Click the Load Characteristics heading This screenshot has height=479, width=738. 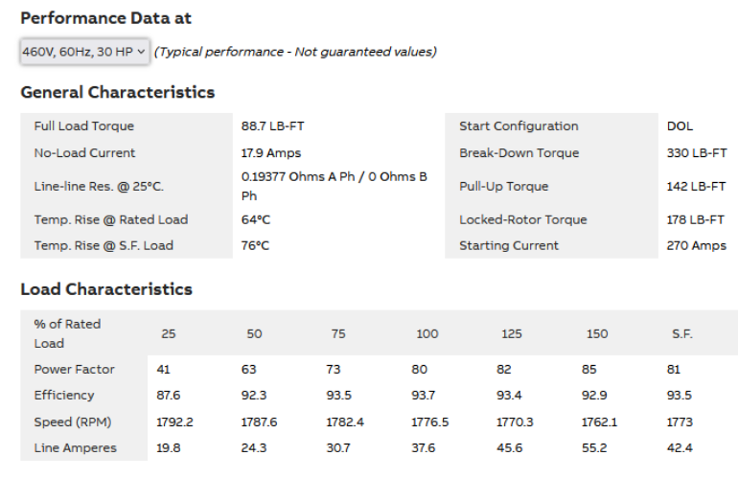tap(106, 289)
